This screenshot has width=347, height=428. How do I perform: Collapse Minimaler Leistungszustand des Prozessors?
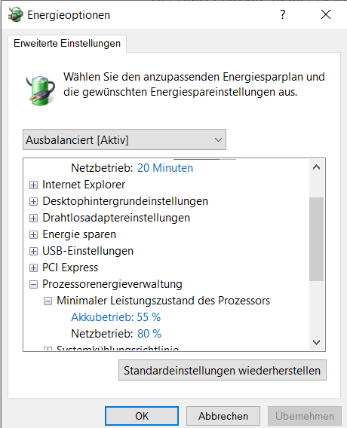point(48,301)
